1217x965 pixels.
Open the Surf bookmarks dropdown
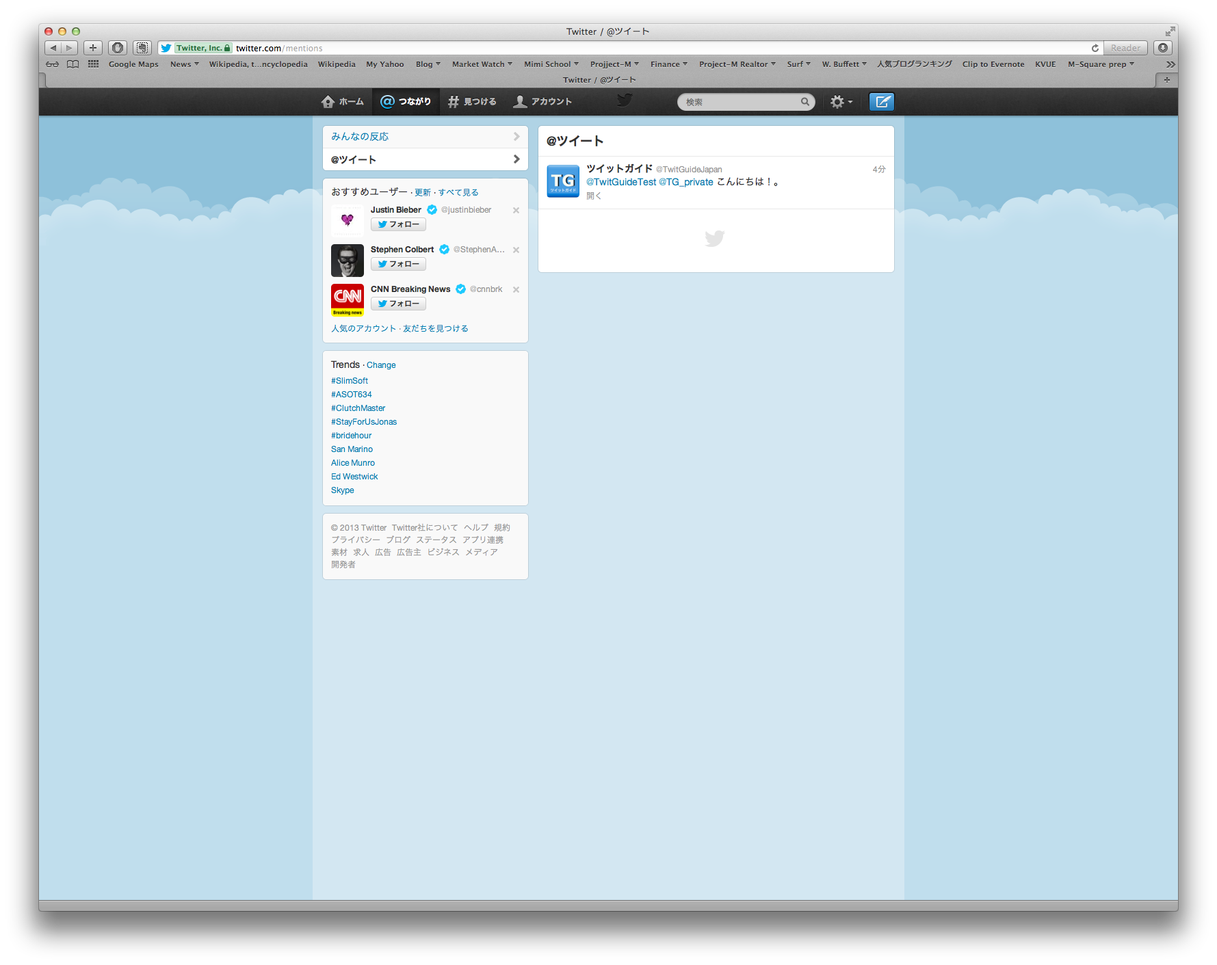pos(799,64)
